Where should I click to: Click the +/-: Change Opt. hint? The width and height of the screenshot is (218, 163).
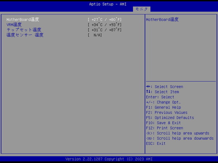pyautogui.click(x=163, y=102)
